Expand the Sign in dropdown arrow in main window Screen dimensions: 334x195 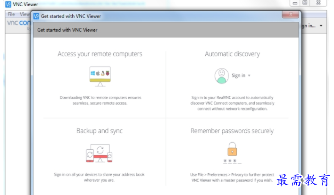[x=321, y=26]
